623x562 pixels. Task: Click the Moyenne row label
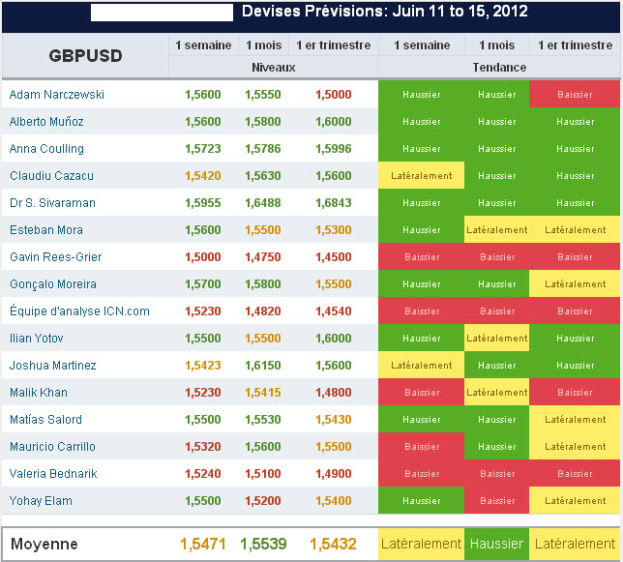(x=44, y=544)
